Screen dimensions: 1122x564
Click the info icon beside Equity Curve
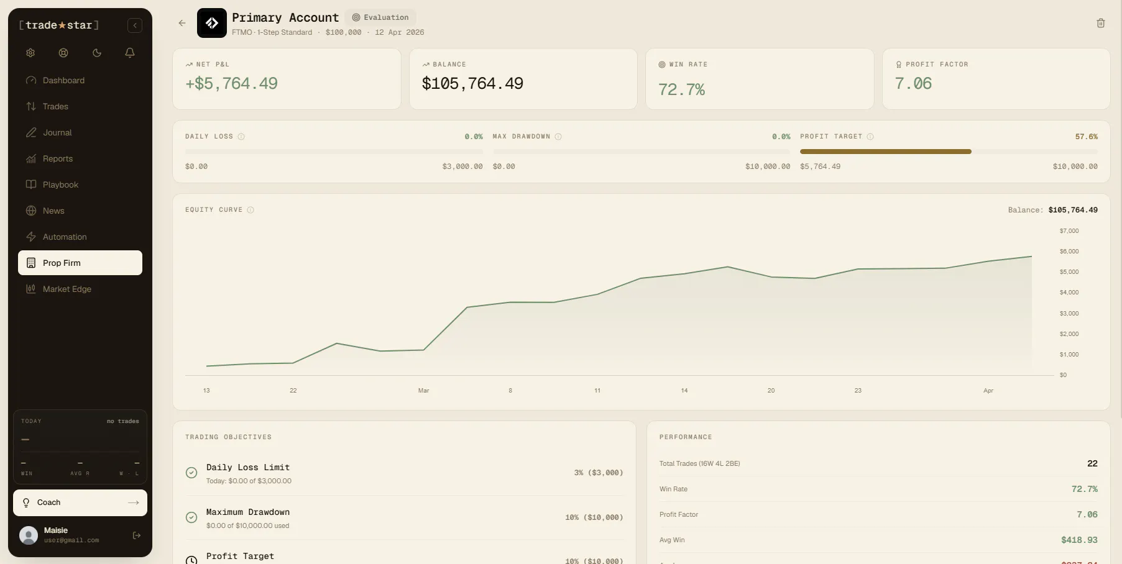pos(251,210)
